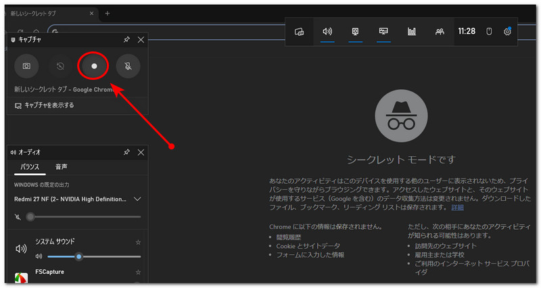This screenshot has height=288, width=541.
Task: Open the Resources chart widget icon
Action: tap(411, 31)
